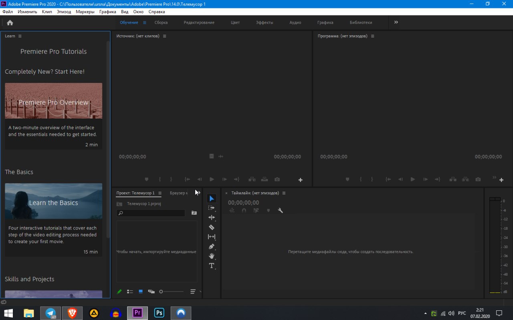Click Export Frame camera in Source monitor
The height and width of the screenshot is (320, 513).
tap(277, 179)
